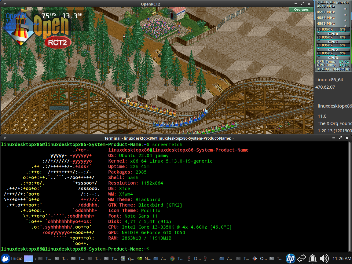Open the network connections arrows icon
Screen dimensions: 352x264
(x=302, y=258)
